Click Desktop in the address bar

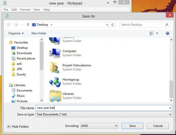(43, 25)
